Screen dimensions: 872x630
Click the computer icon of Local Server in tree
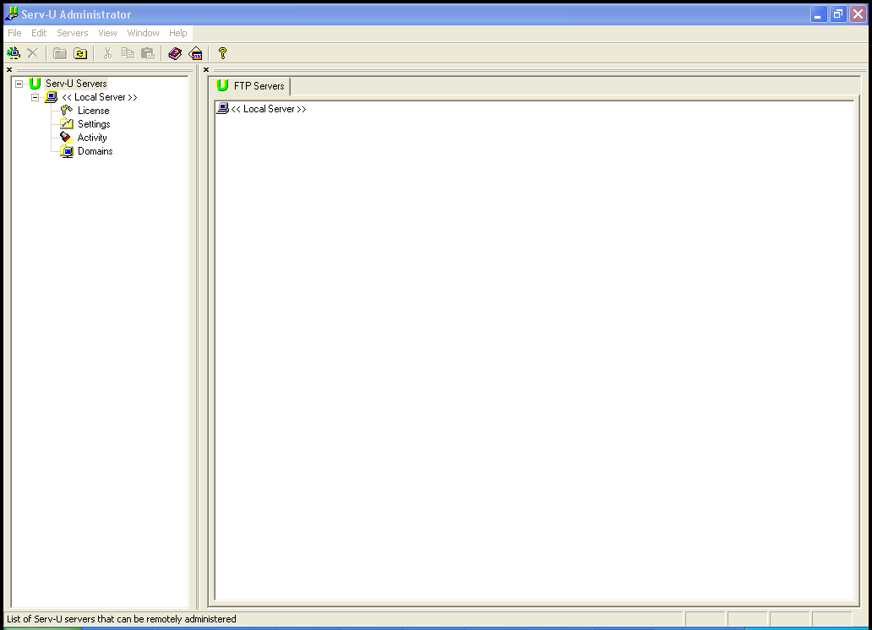(x=52, y=97)
